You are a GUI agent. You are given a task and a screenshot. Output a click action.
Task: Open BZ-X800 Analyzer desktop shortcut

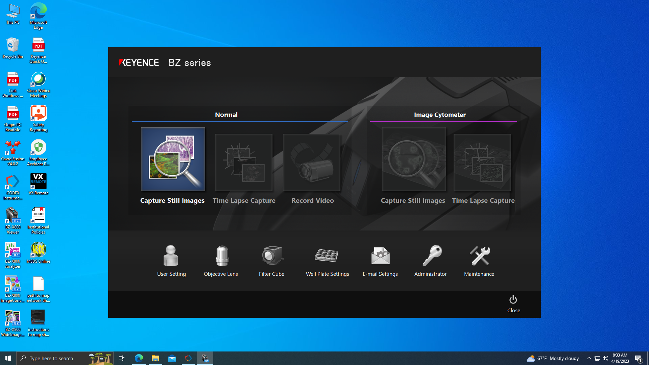pos(13,254)
